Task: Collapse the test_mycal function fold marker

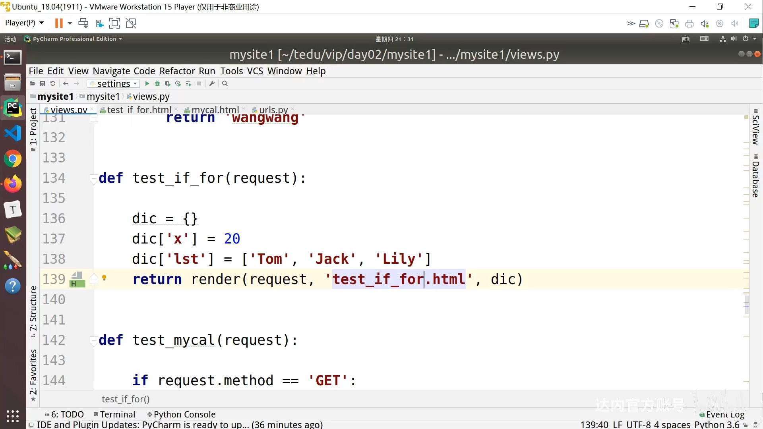Action: pos(94,340)
